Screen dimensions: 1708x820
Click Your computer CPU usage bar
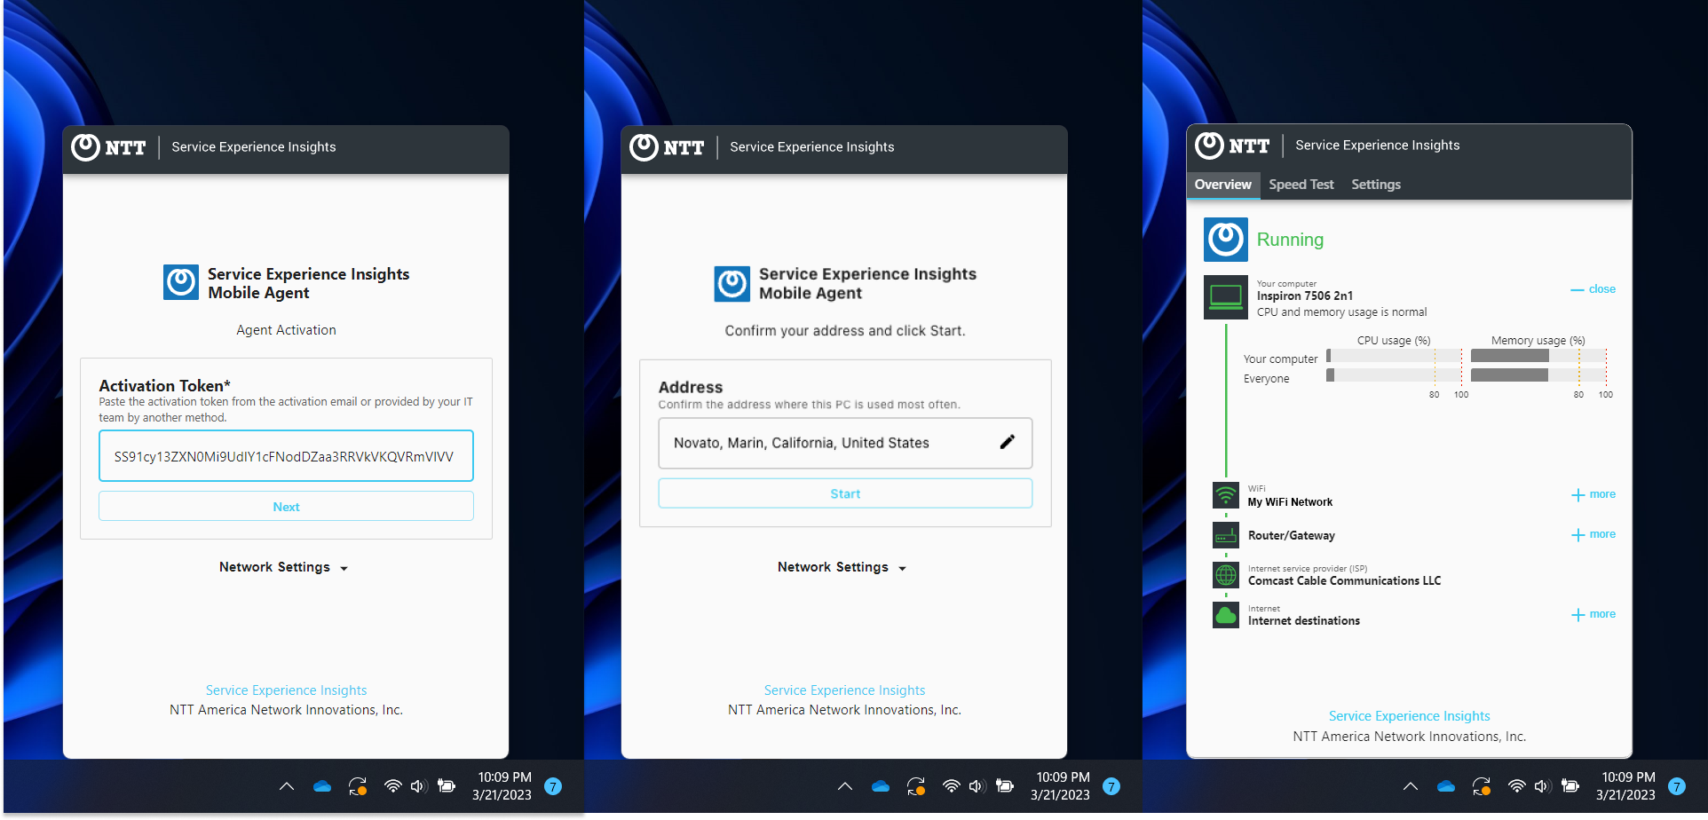click(1394, 356)
